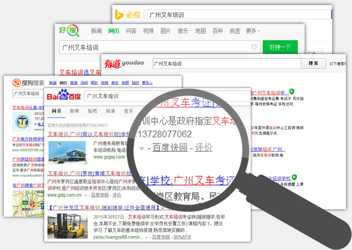
Task: Open 百度快照 beside jiaoyu.huangye88.com
Action: (x=161, y=237)
